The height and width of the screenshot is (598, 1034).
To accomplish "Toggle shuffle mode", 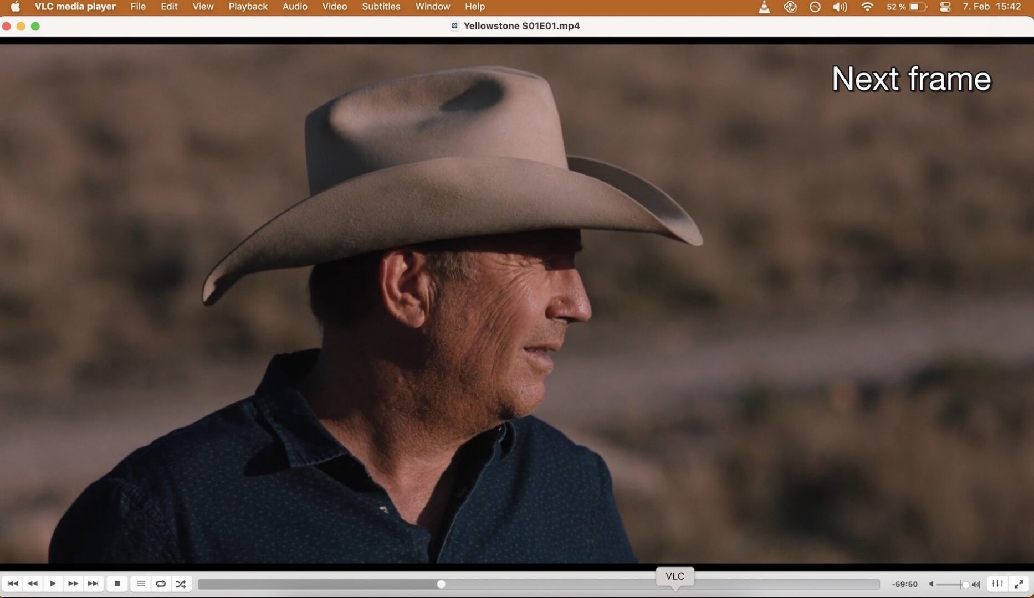I will (181, 584).
